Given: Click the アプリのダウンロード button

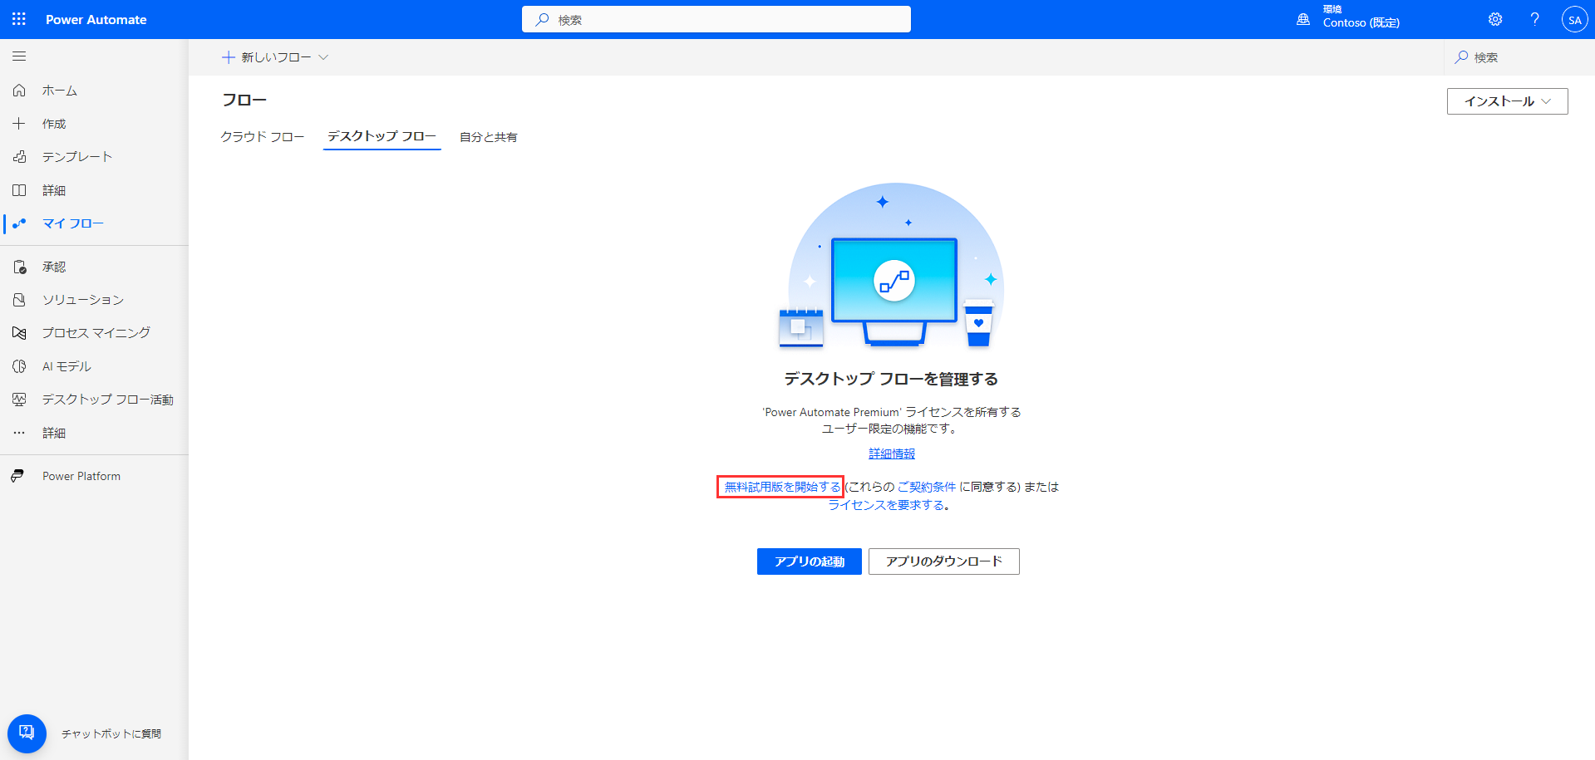Looking at the screenshot, I should [x=944, y=561].
